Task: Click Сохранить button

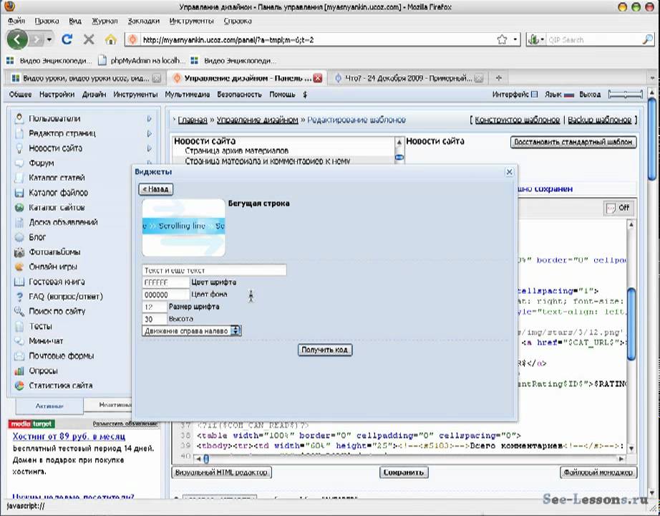Action: pos(403,472)
